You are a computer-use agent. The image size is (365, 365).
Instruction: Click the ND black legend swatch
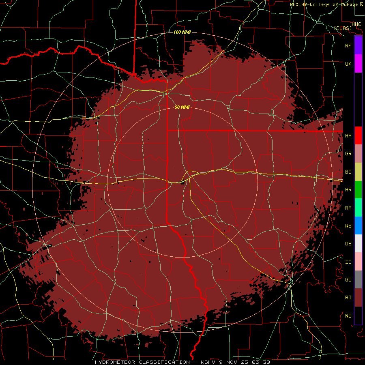358,316
